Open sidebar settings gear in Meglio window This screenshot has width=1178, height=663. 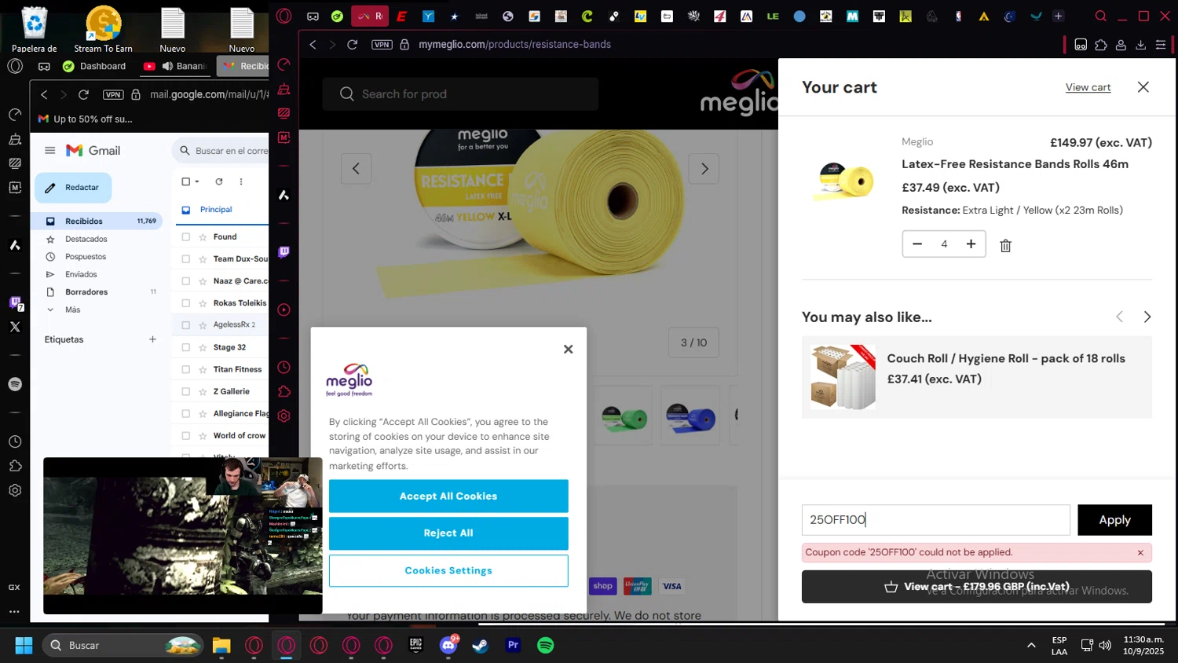pyautogui.click(x=284, y=416)
